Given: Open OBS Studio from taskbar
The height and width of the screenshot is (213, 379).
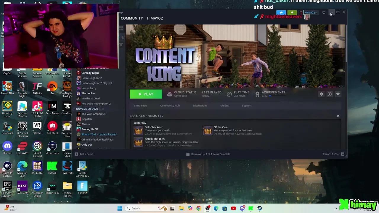Looking at the screenshot, I should 208,208.
